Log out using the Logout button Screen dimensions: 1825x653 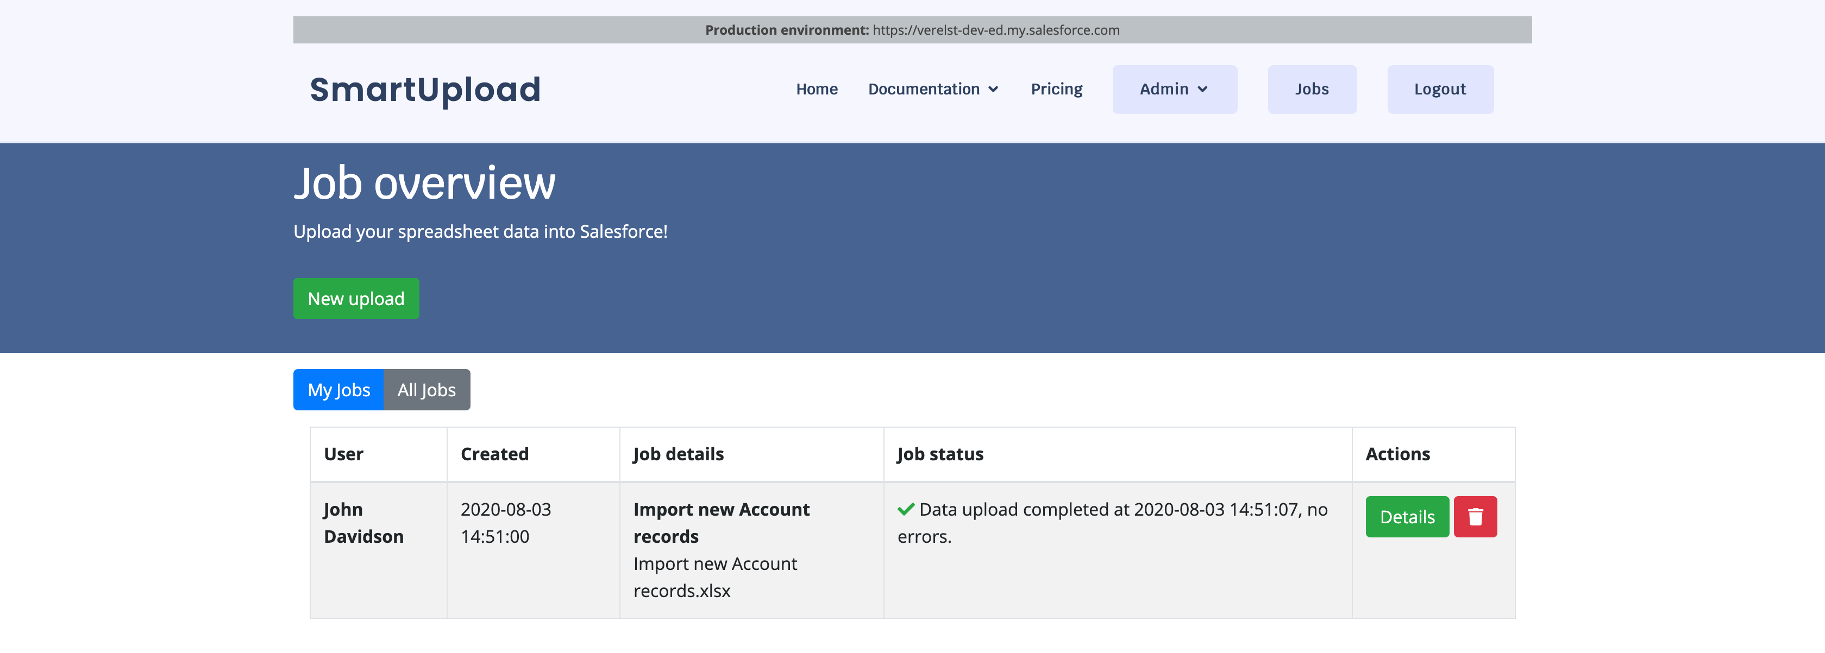1440,89
